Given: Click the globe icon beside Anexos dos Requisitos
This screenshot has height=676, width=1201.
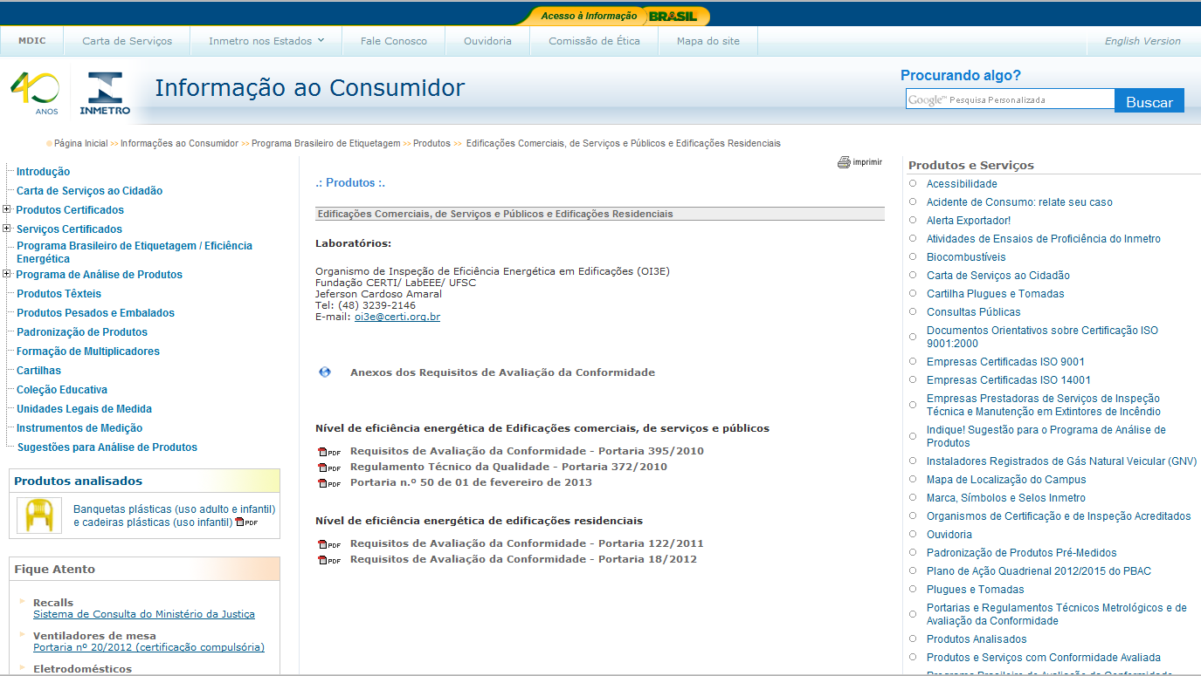Looking at the screenshot, I should tap(325, 372).
